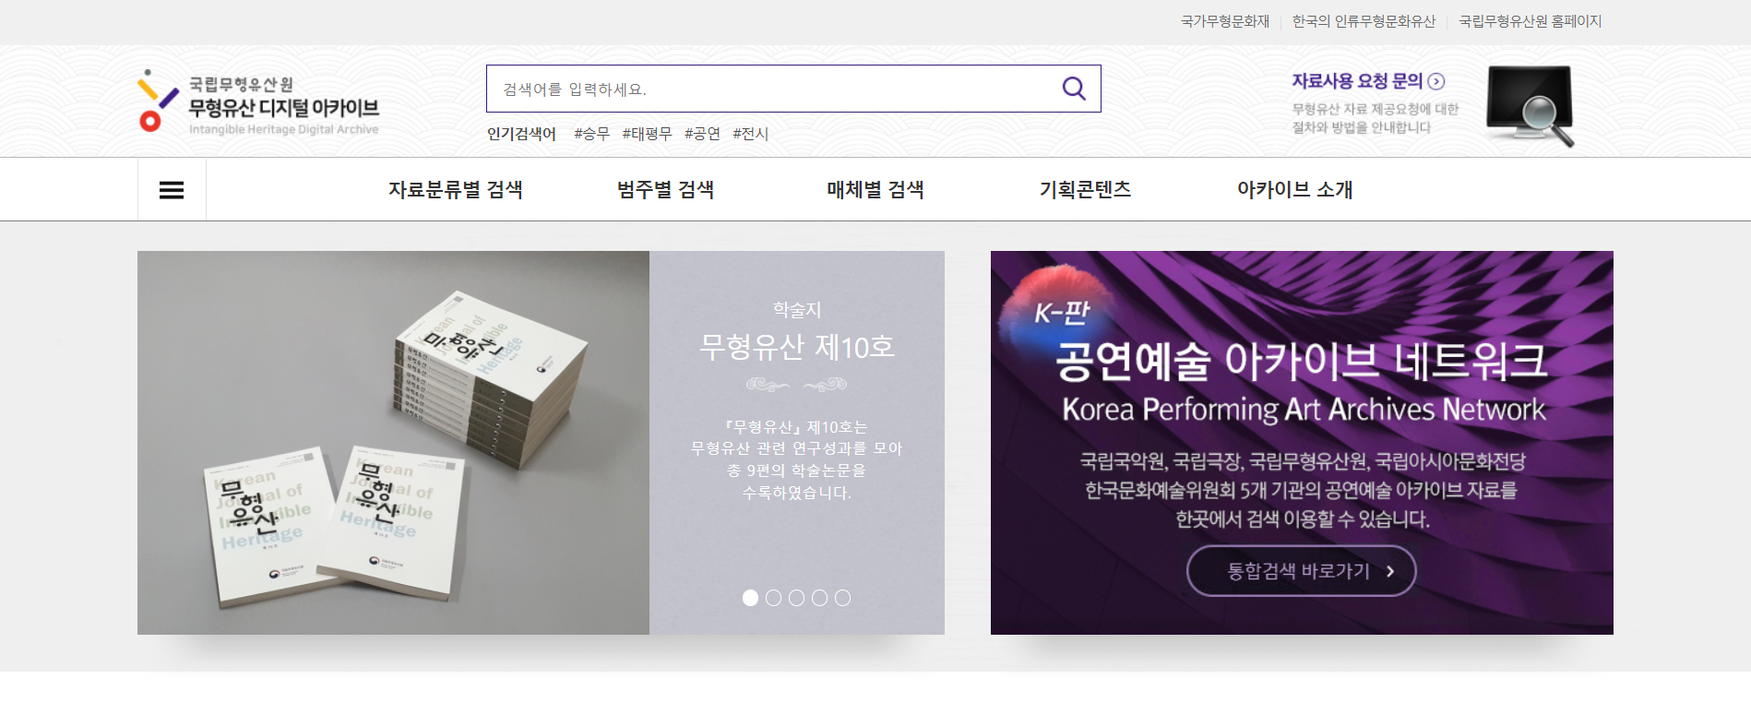Select the third carousel indicator dot
The height and width of the screenshot is (703, 1751).
pyautogui.click(x=796, y=598)
